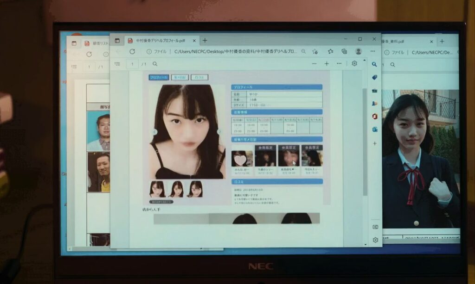Open the Collections icon in toolbar
The height and width of the screenshot is (284, 475).
[x=344, y=52]
